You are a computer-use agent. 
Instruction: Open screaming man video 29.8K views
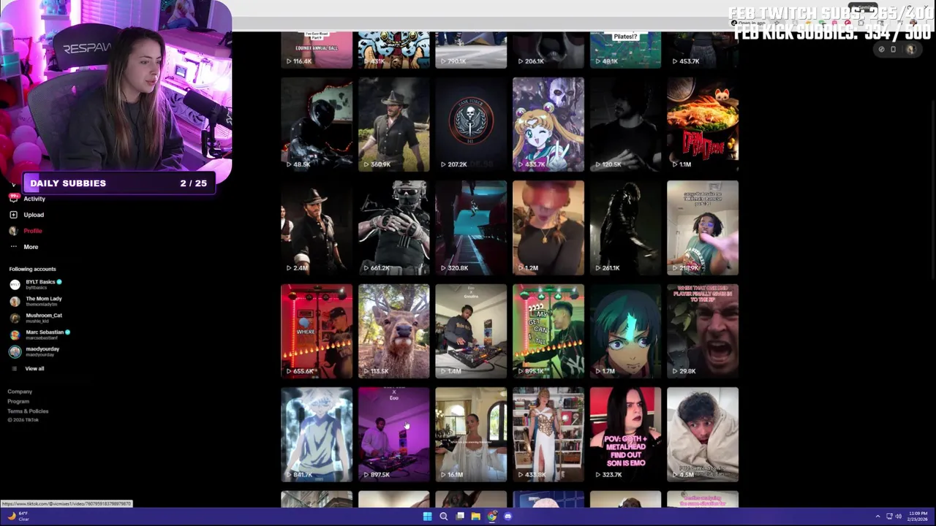[703, 331]
